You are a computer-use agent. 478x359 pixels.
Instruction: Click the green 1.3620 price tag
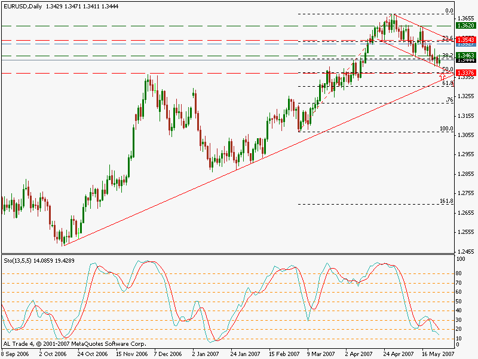coord(465,26)
